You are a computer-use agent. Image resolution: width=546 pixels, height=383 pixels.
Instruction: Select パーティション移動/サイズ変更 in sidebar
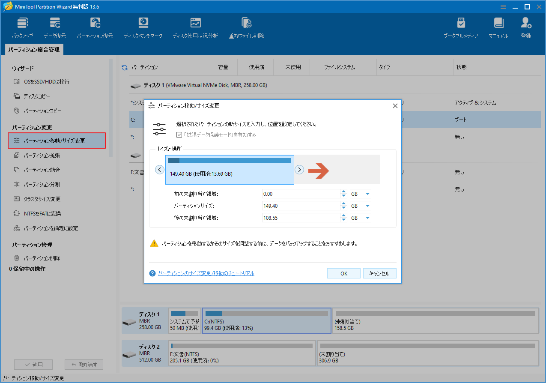tap(57, 141)
